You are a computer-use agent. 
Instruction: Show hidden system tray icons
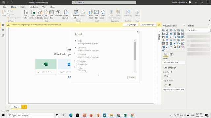171,115
